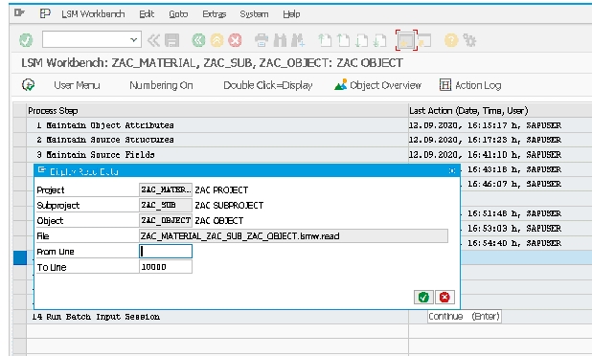Click the Print icon
The image size is (592, 356).
click(x=262, y=40)
